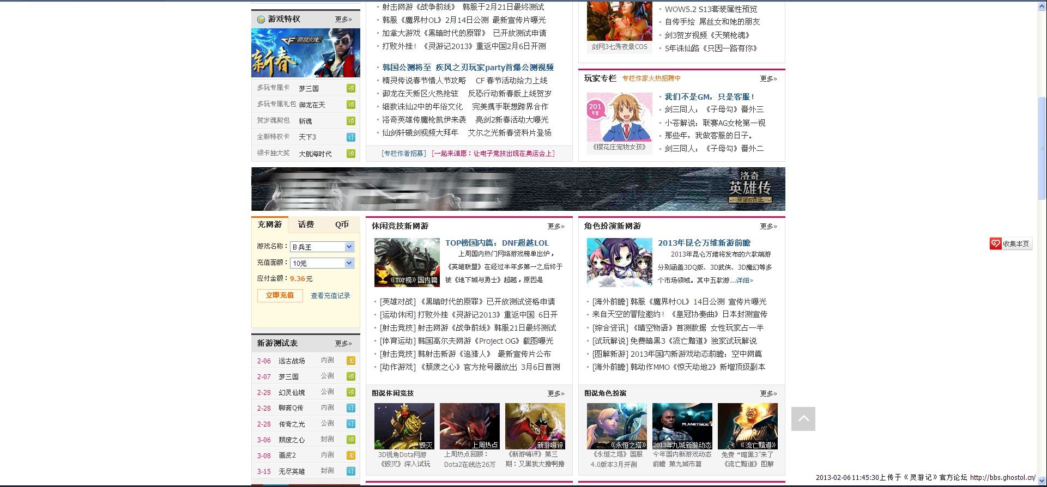Screen dimensions: 1047x487
Task: Click the green 领 icon next to 梦三国 in 游戏特权
Action: pos(351,88)
